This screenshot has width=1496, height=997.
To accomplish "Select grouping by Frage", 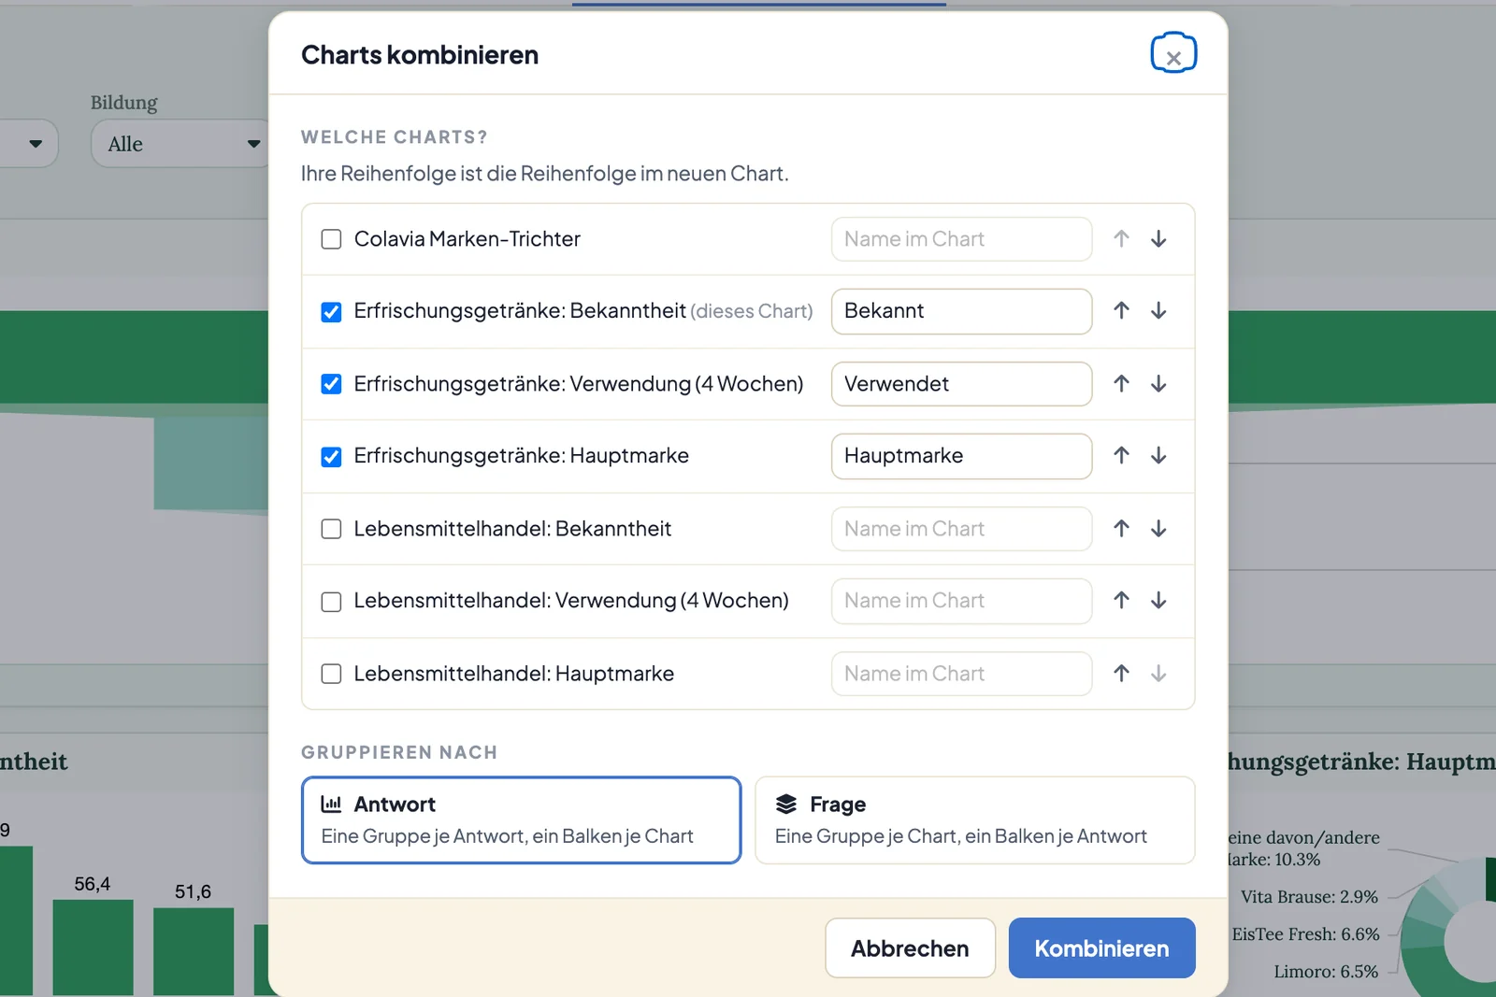I will [x=974, y=820].
